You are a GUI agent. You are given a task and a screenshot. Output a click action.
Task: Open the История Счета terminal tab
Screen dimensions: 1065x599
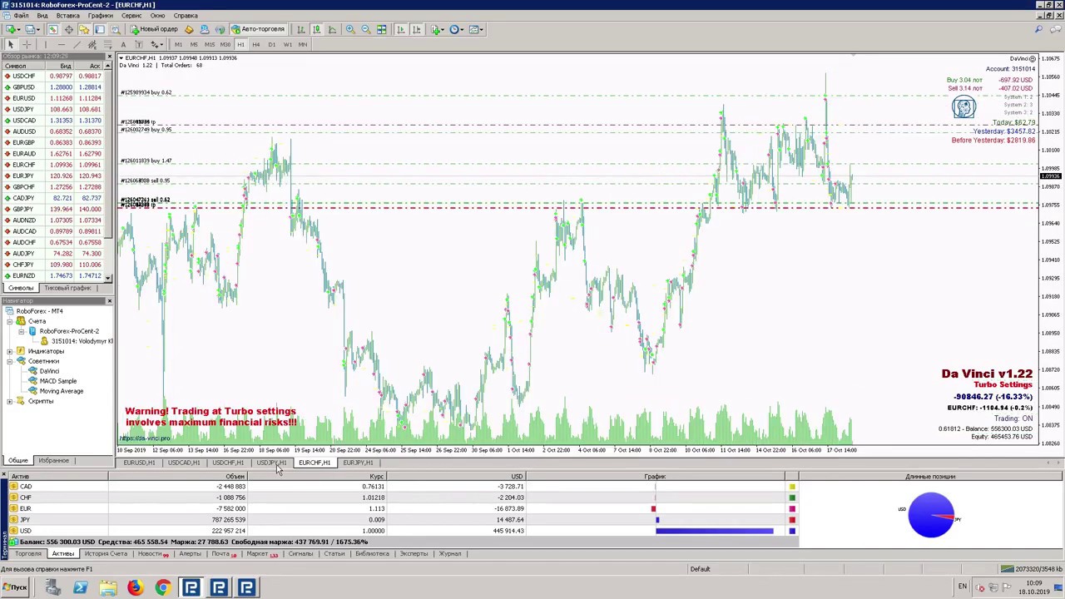pos(106,554)
